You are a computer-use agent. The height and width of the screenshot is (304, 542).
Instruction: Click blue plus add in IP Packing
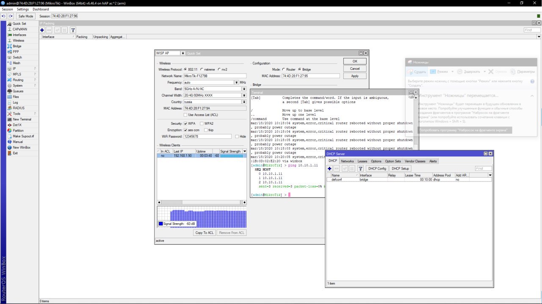[x=42, y=30]
